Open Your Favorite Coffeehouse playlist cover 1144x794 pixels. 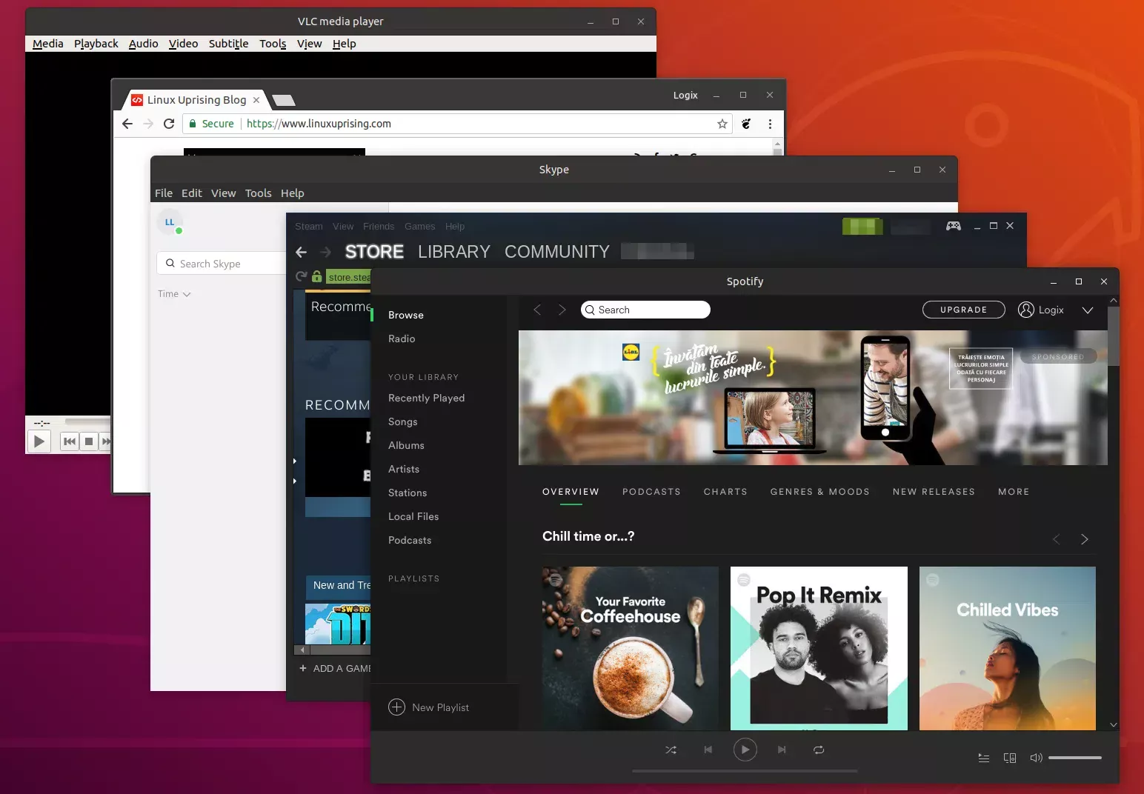[631, 648]
